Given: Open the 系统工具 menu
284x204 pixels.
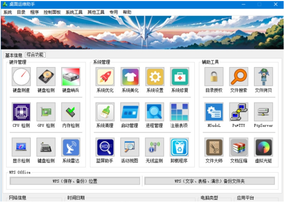Looking at the screenshot, I should pos(74,12).
